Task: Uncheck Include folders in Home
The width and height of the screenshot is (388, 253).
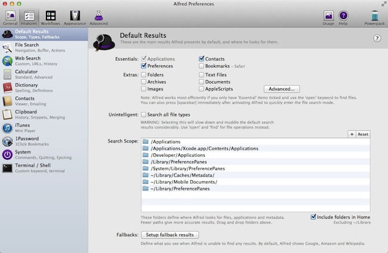Action: [313, 217]
